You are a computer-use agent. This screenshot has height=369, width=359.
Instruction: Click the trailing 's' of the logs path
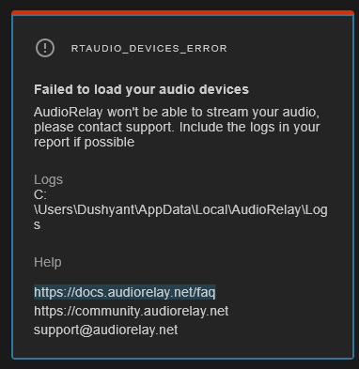(x=37, y=225)
